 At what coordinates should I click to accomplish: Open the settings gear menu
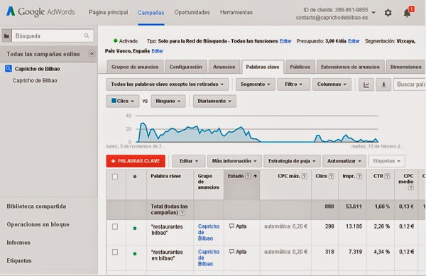[388, 13]
